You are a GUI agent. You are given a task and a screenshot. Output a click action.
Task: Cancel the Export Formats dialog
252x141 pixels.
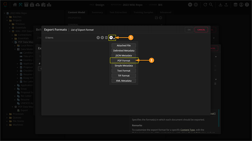click(x=201, y=30)
